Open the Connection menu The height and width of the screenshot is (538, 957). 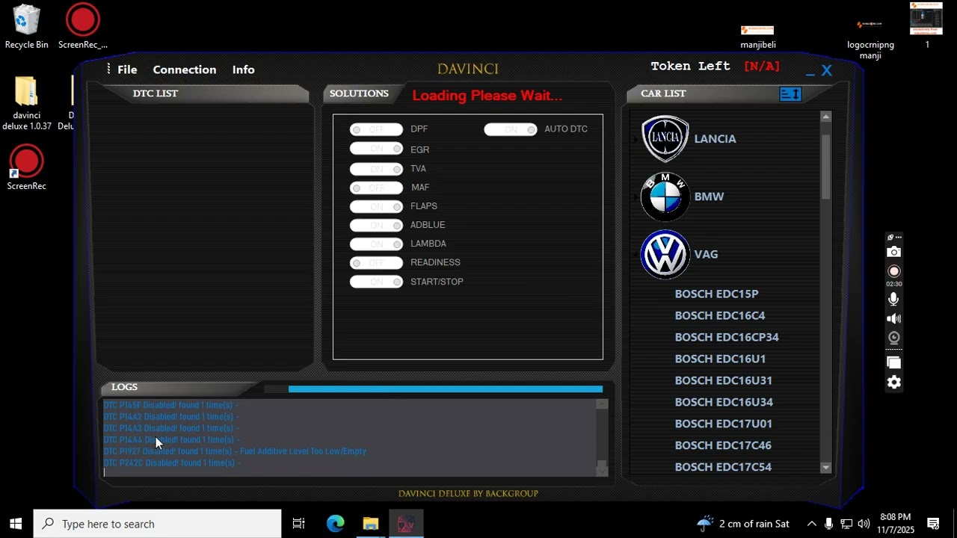pos(185,69)
